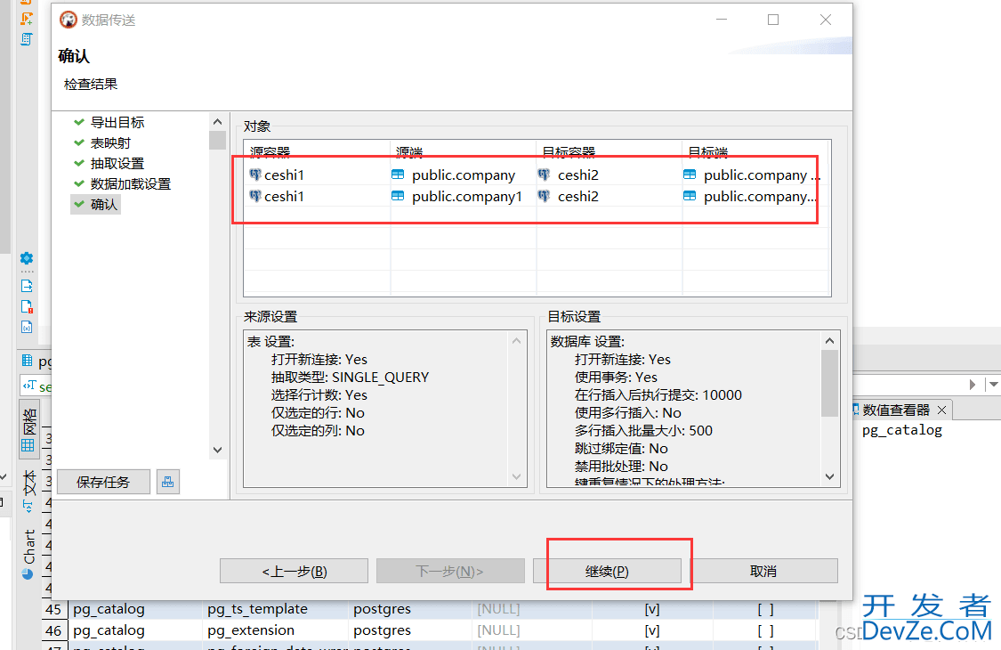The width and height of the screenshot is (1001, 650).
Task: Open the task list icon next to 保存任务
Action: pos(168,482)
